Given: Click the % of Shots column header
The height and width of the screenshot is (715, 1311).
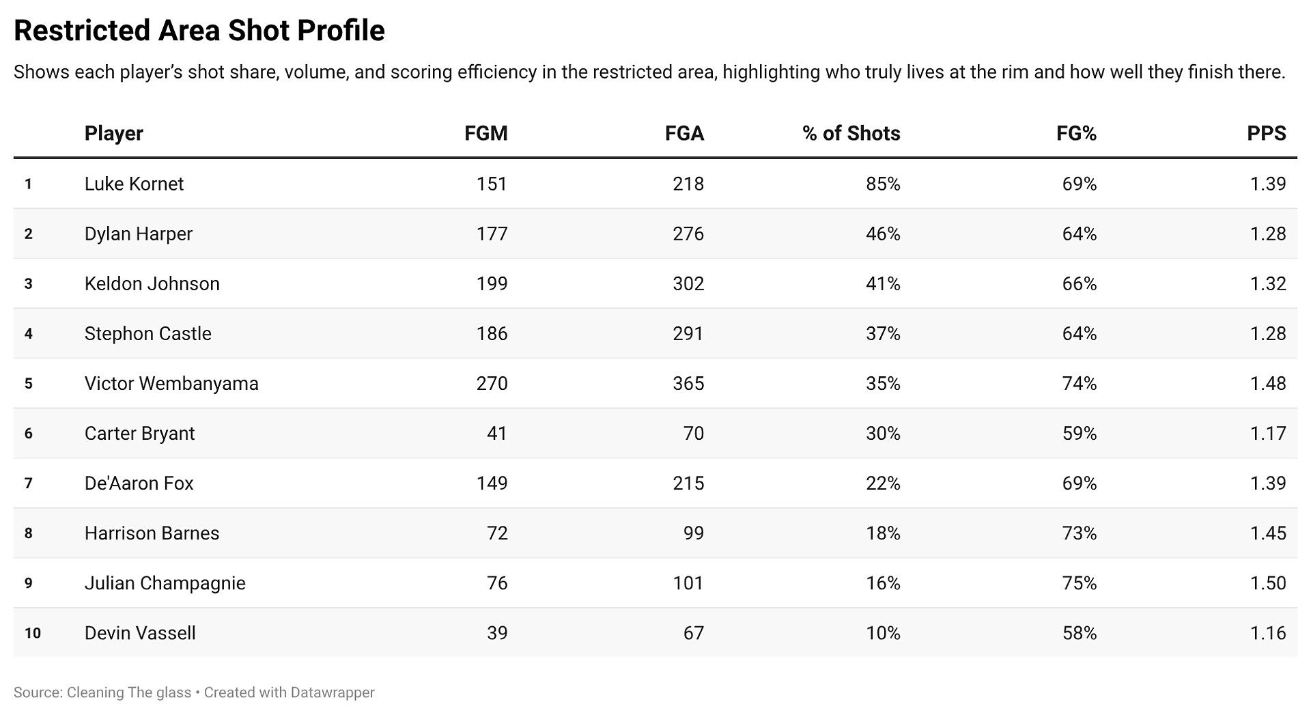Looking at the screenshot, I should 851,133.
